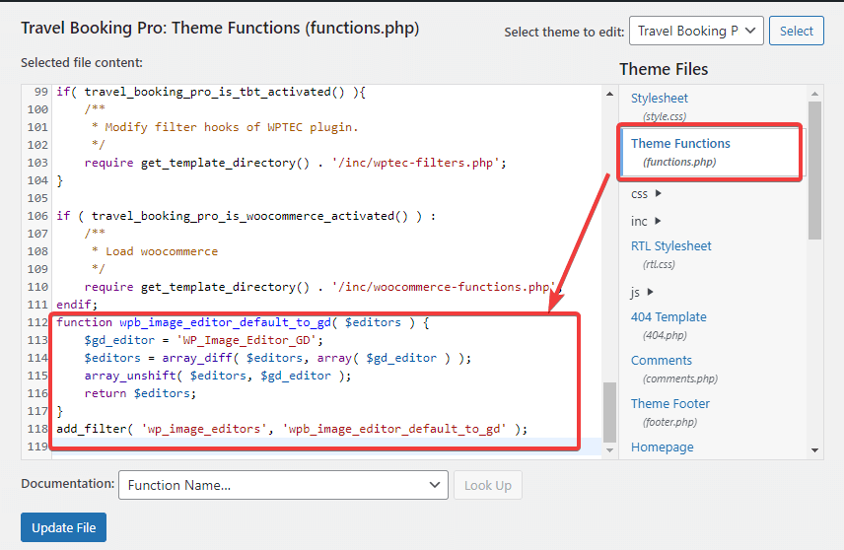Open the theme selection dropdown

[x=696, y=32]
